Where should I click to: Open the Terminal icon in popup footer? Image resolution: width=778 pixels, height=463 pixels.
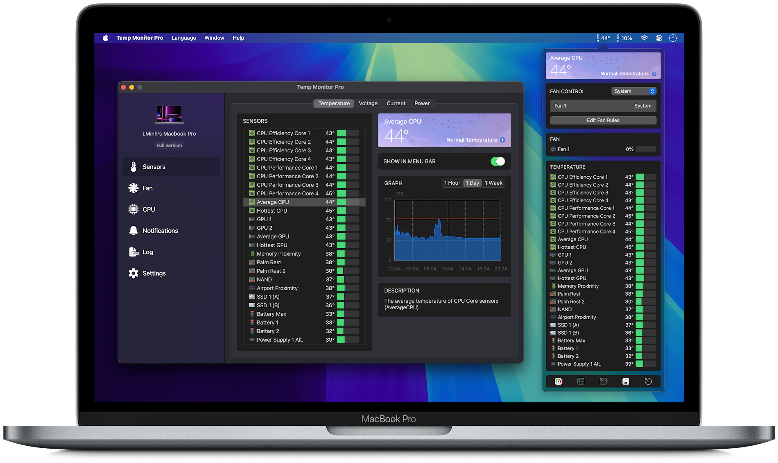click(603, 381)
